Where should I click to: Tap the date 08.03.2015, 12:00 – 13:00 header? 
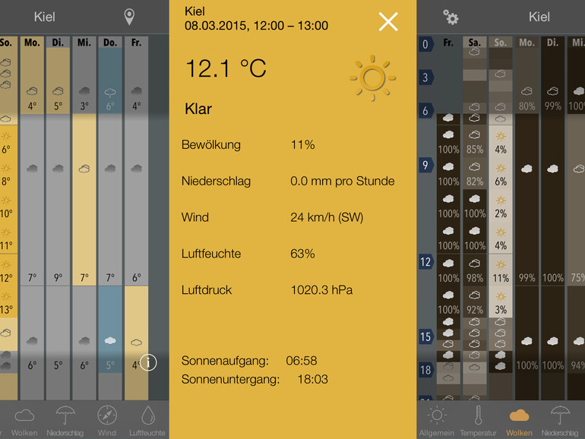[x=256, y=26]
